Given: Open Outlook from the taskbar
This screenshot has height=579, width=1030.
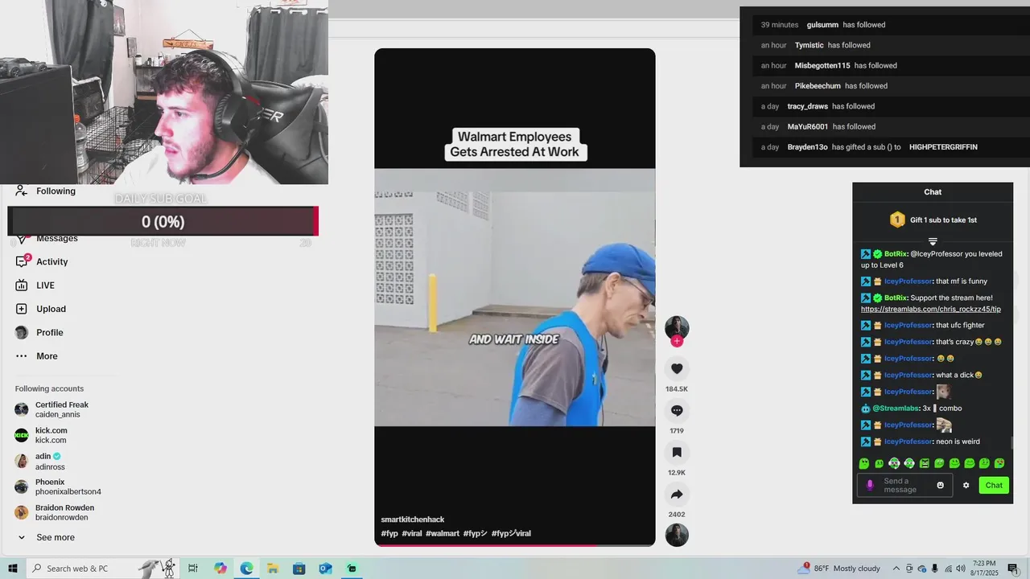Looking at the screenshot, I should click(325, 569).
